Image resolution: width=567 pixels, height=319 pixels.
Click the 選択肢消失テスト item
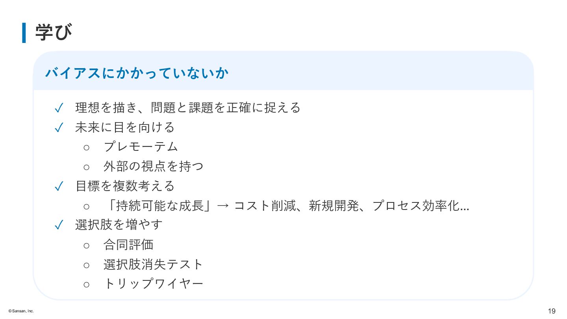153,264
